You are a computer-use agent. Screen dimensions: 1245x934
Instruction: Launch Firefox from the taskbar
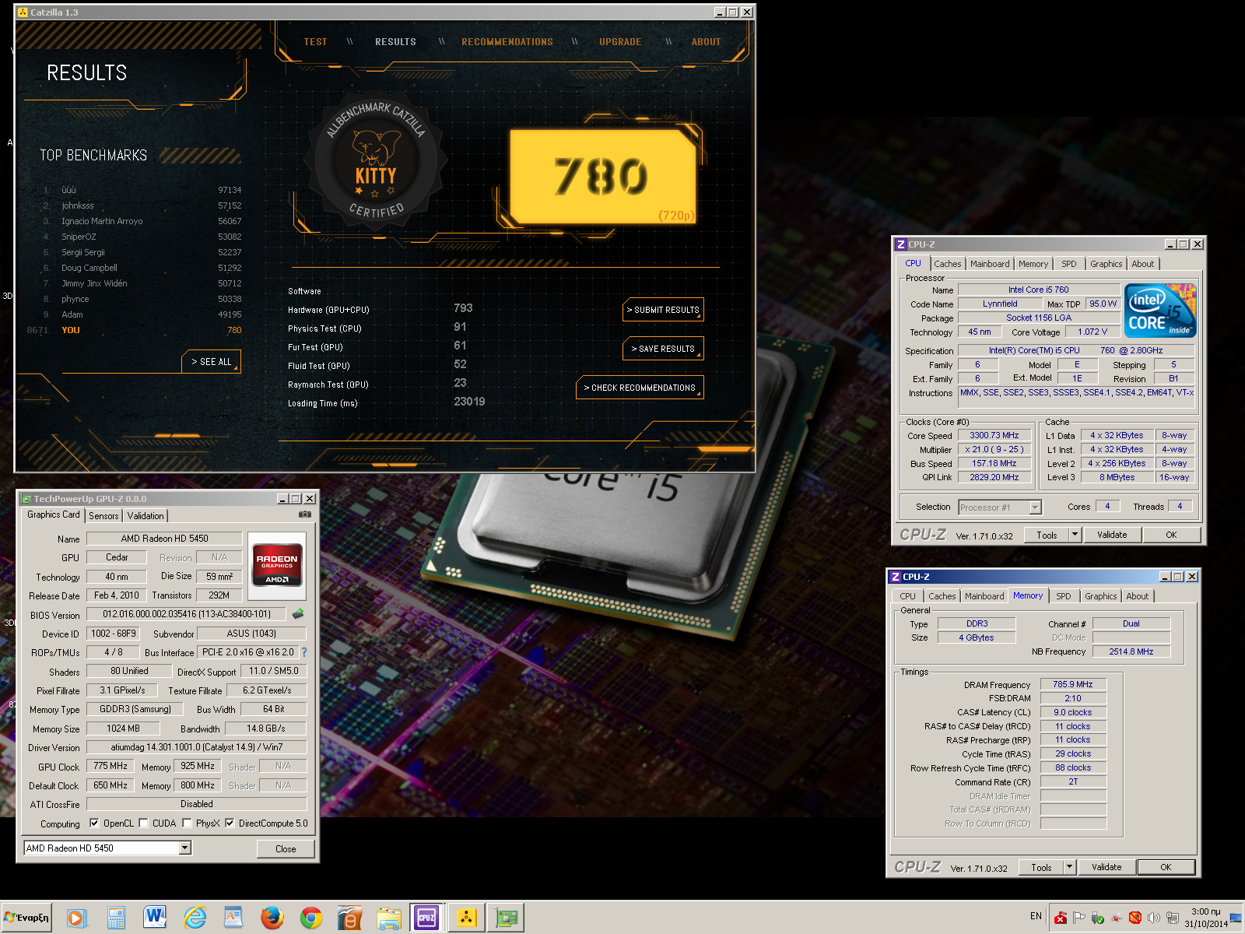point(272,918)
